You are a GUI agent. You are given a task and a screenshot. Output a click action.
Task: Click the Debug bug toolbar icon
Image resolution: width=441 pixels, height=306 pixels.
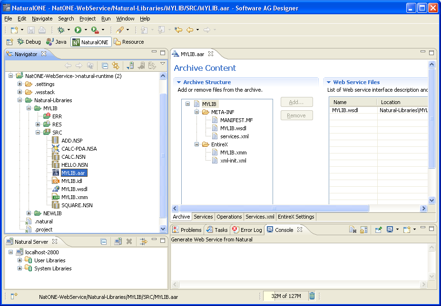(x=61, y=30)
